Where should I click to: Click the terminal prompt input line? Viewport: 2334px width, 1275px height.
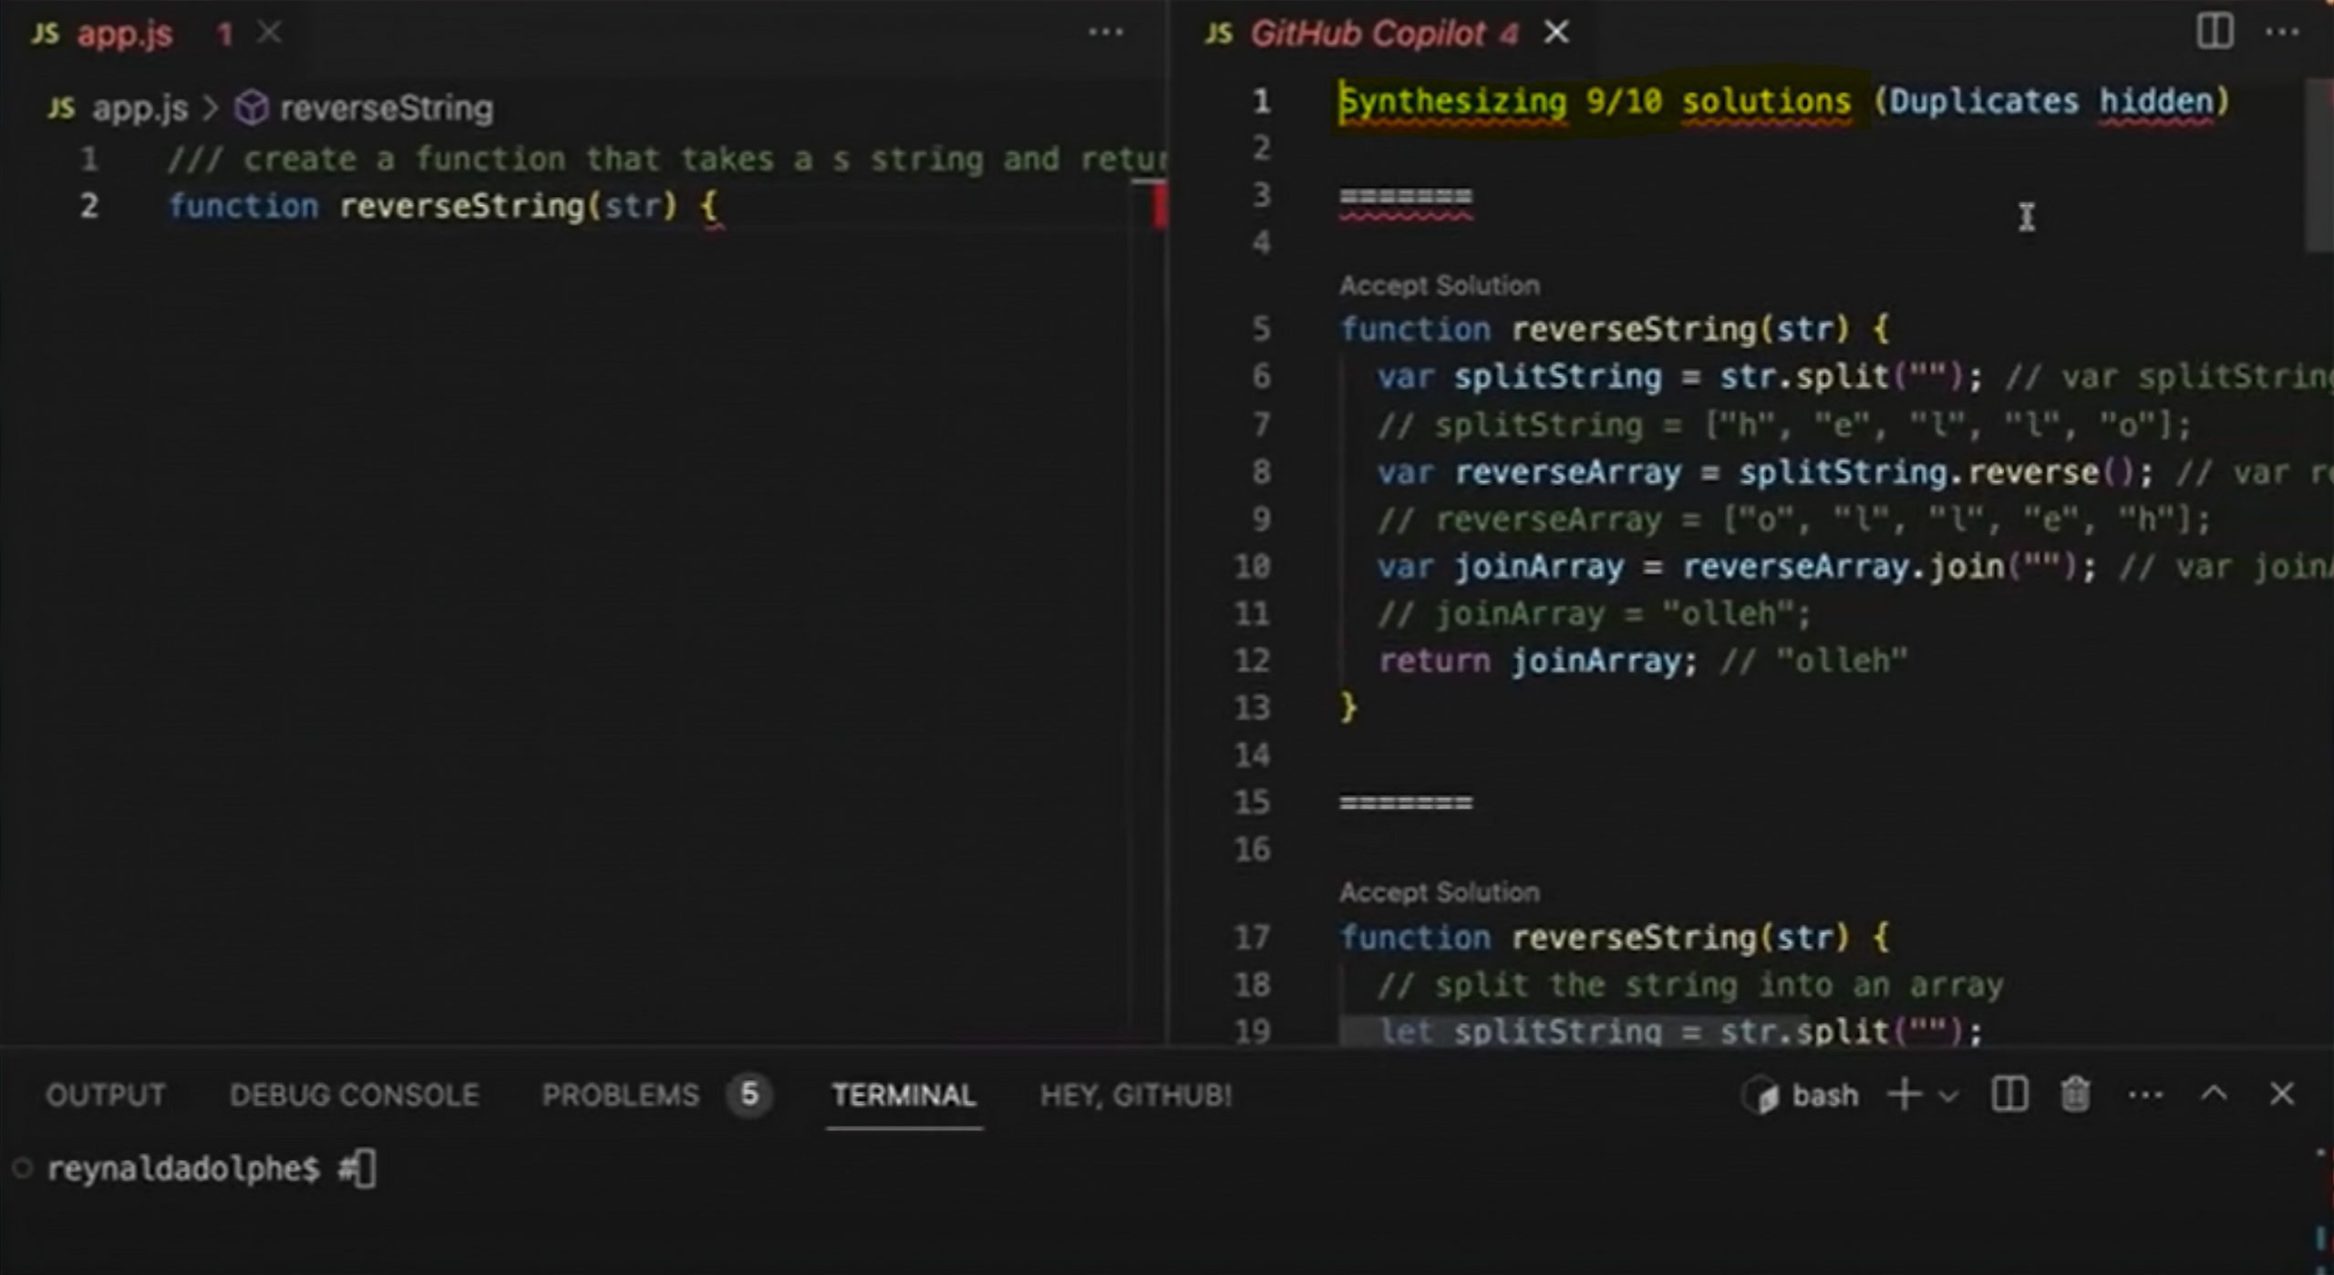[x=212, y=1168]
